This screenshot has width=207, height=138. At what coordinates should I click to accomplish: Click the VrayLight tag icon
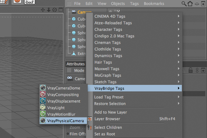43,107
